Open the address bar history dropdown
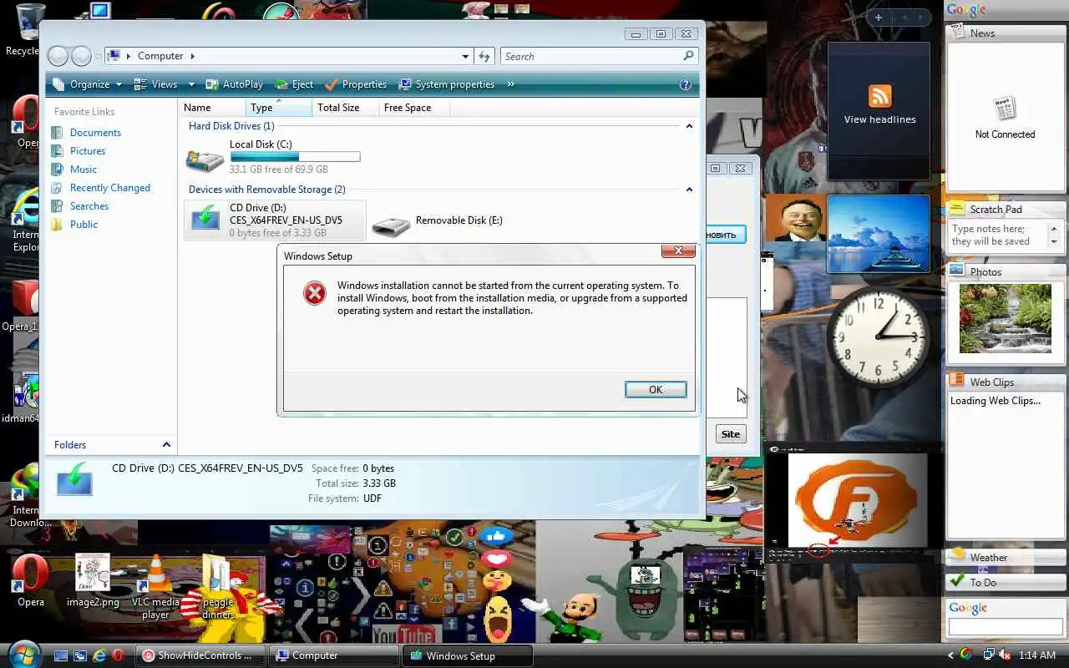Image resolution: width=1069 pixels, height=668 pixels. [465, 57]
